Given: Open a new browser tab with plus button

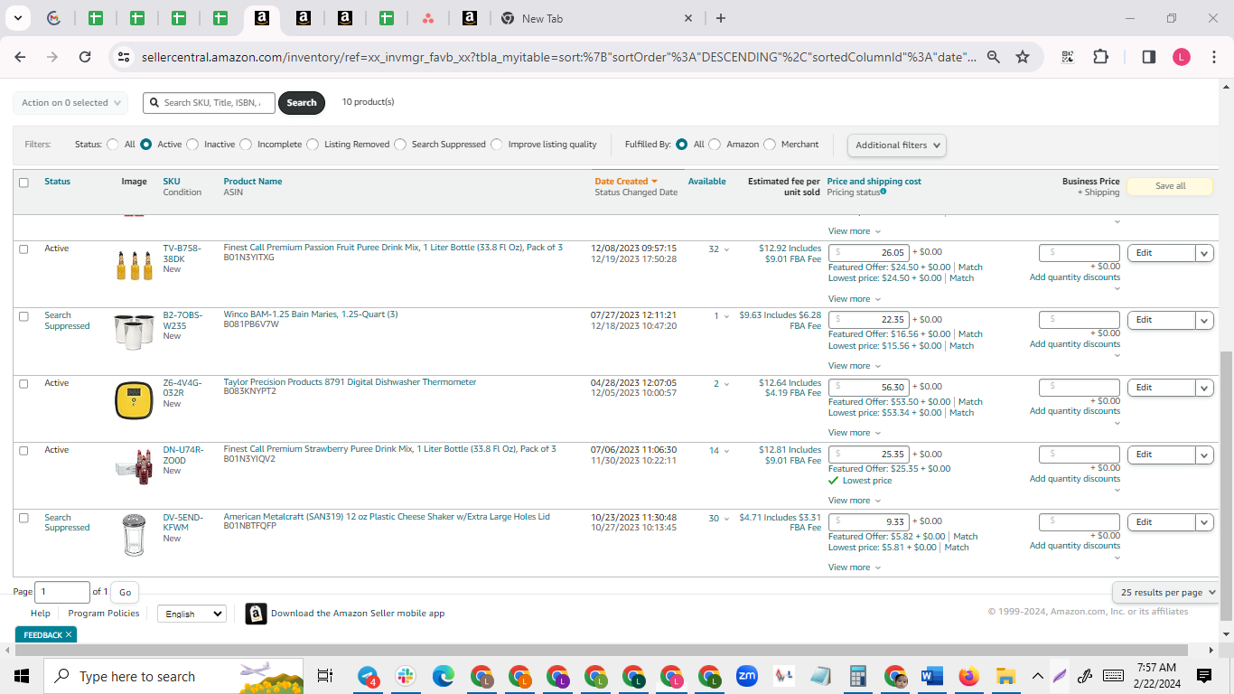Looking at the screenshot, I should point(720,18).
